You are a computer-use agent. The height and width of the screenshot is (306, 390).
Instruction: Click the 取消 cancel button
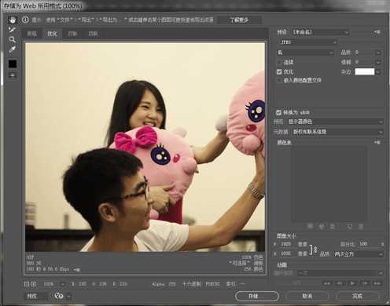[x=307, y=296]
